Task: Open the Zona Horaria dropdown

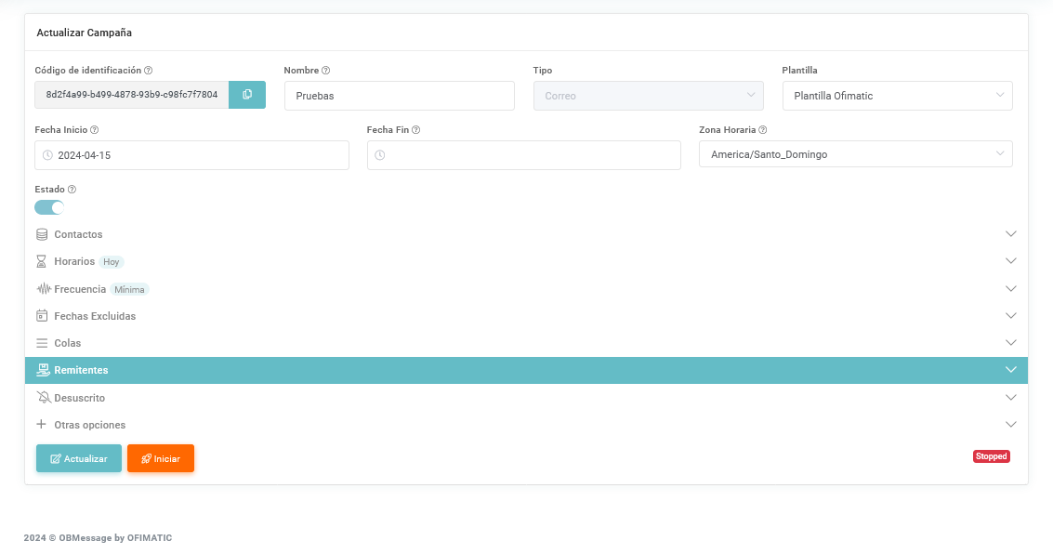Action: 855,155
